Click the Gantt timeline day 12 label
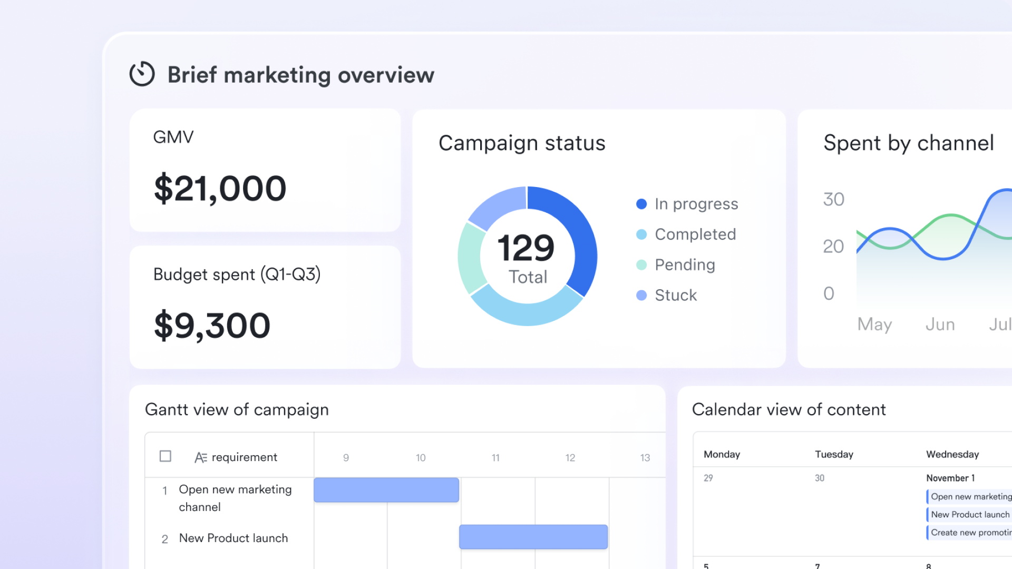The image size is (1012, 569). click(x=570, y=458)
